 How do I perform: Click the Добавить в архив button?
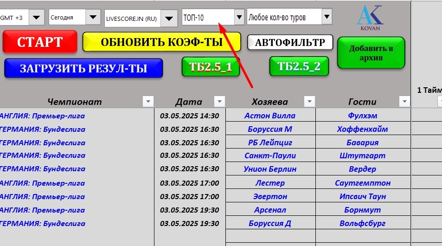click(x=371, y=53)
